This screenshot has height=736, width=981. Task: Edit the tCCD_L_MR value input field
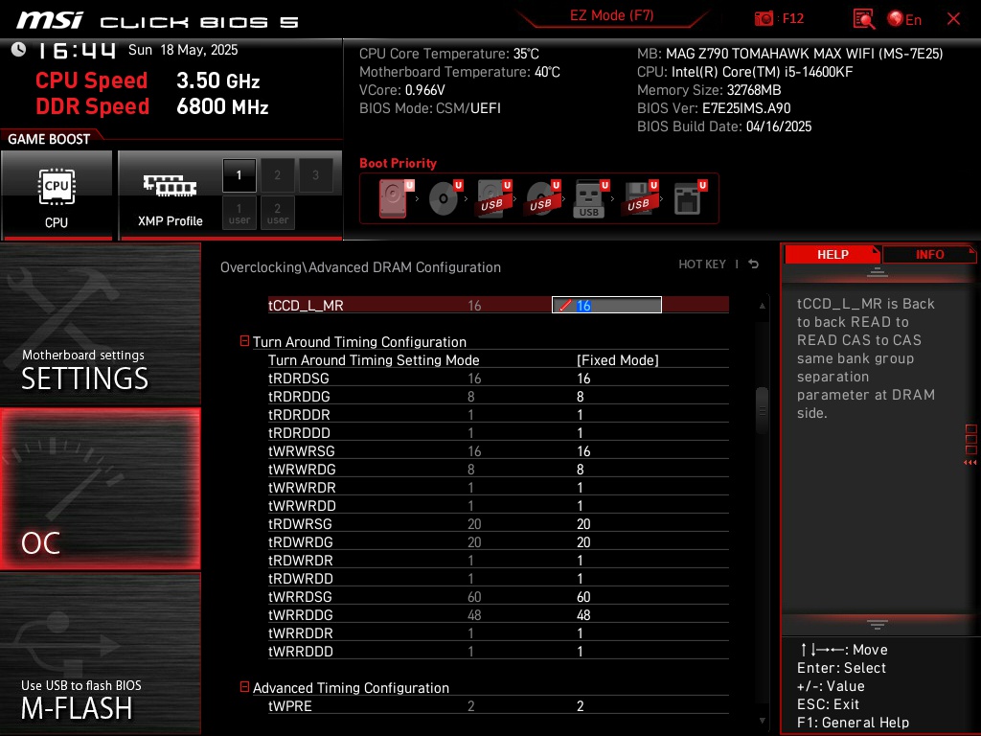[606, 305]
